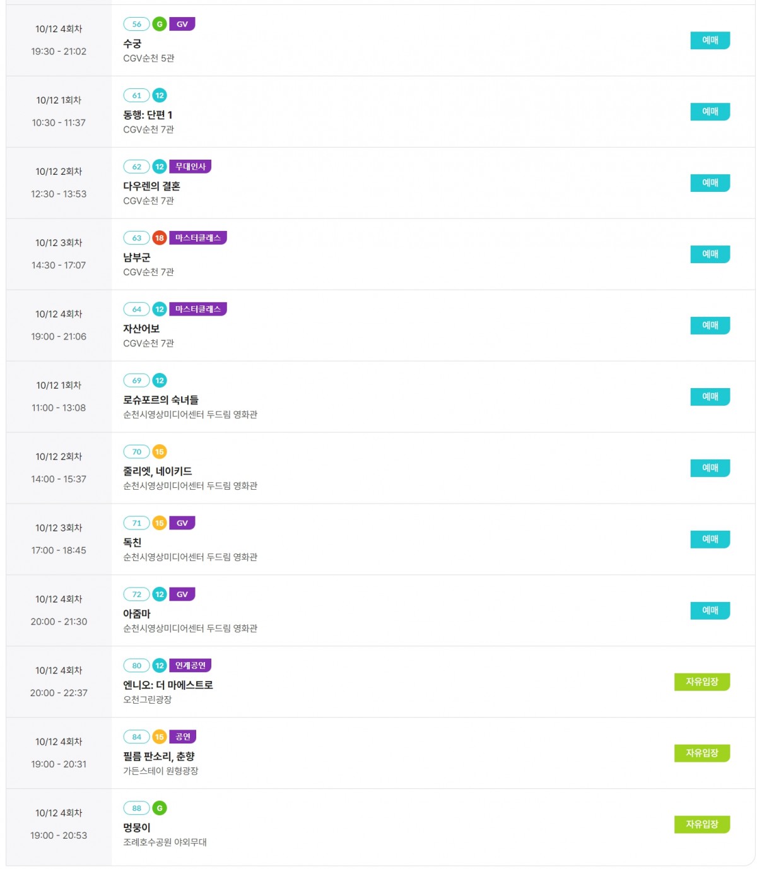
Task: Click the G rating icon for 멍뭉이
Action: click(160, 808)
